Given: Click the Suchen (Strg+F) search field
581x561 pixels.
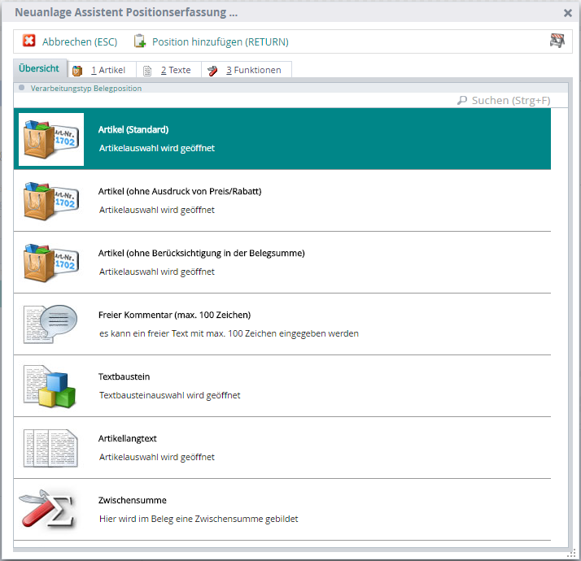Looking at the screenshot, I should (510, 100).
